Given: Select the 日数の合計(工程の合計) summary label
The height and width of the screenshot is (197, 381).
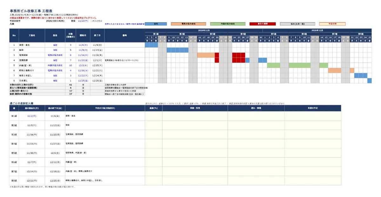Looking at the screenshot, I should [37, 85].
